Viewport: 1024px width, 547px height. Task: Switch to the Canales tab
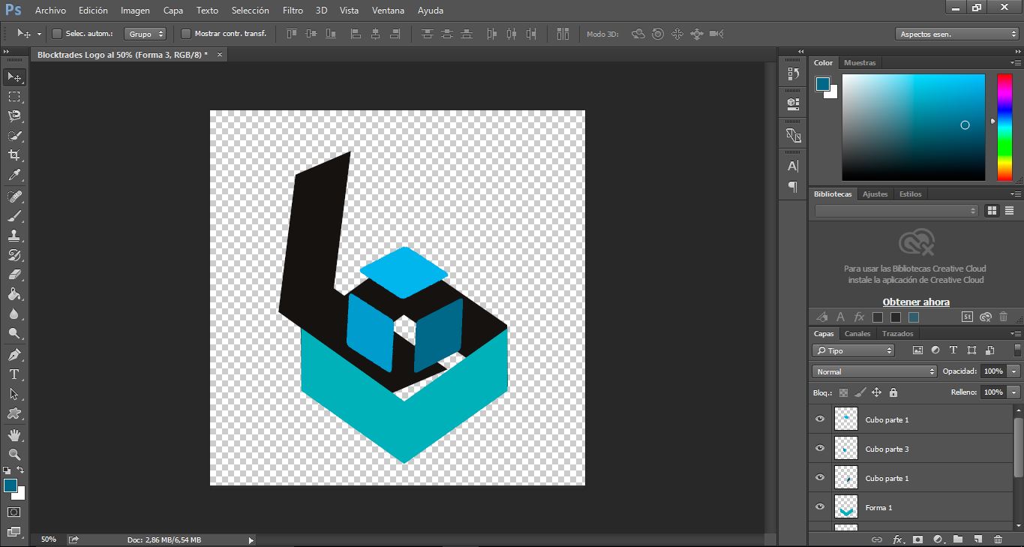[857, 334]
